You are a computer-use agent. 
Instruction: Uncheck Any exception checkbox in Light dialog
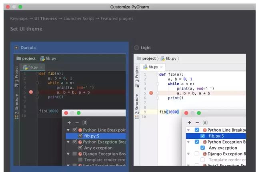tap(203, 148)
